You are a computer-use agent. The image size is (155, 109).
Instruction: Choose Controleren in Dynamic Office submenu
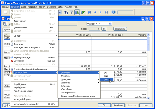pos(79,89)
